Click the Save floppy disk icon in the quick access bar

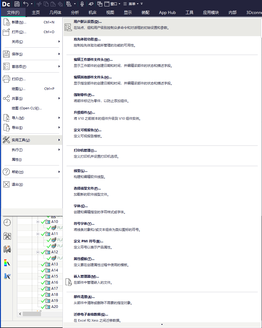pyautogui.click(x=17, y=4)
